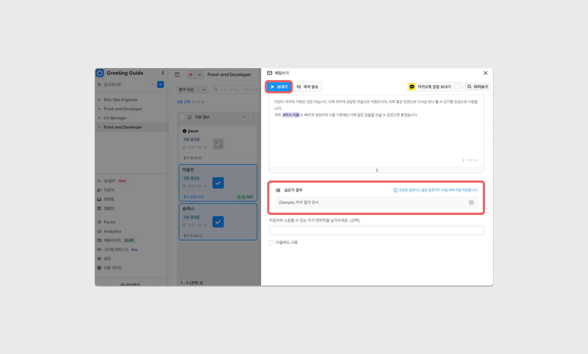
Task: Open the 평가 대상 dropdown
Action: click(x=192, y=90)
